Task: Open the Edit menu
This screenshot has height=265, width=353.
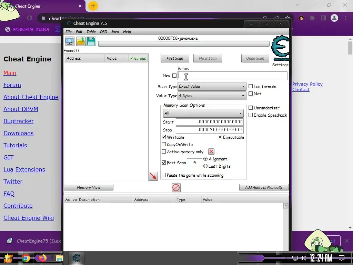Action: [79, 32]
